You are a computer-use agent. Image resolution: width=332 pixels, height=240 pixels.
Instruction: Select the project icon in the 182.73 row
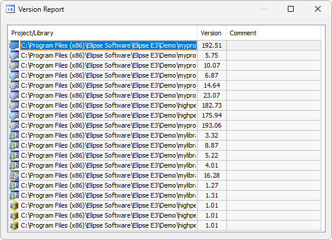click(14, 105)
